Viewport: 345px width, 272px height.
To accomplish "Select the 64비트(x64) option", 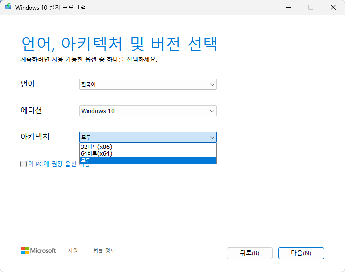I will pos(147,153).
